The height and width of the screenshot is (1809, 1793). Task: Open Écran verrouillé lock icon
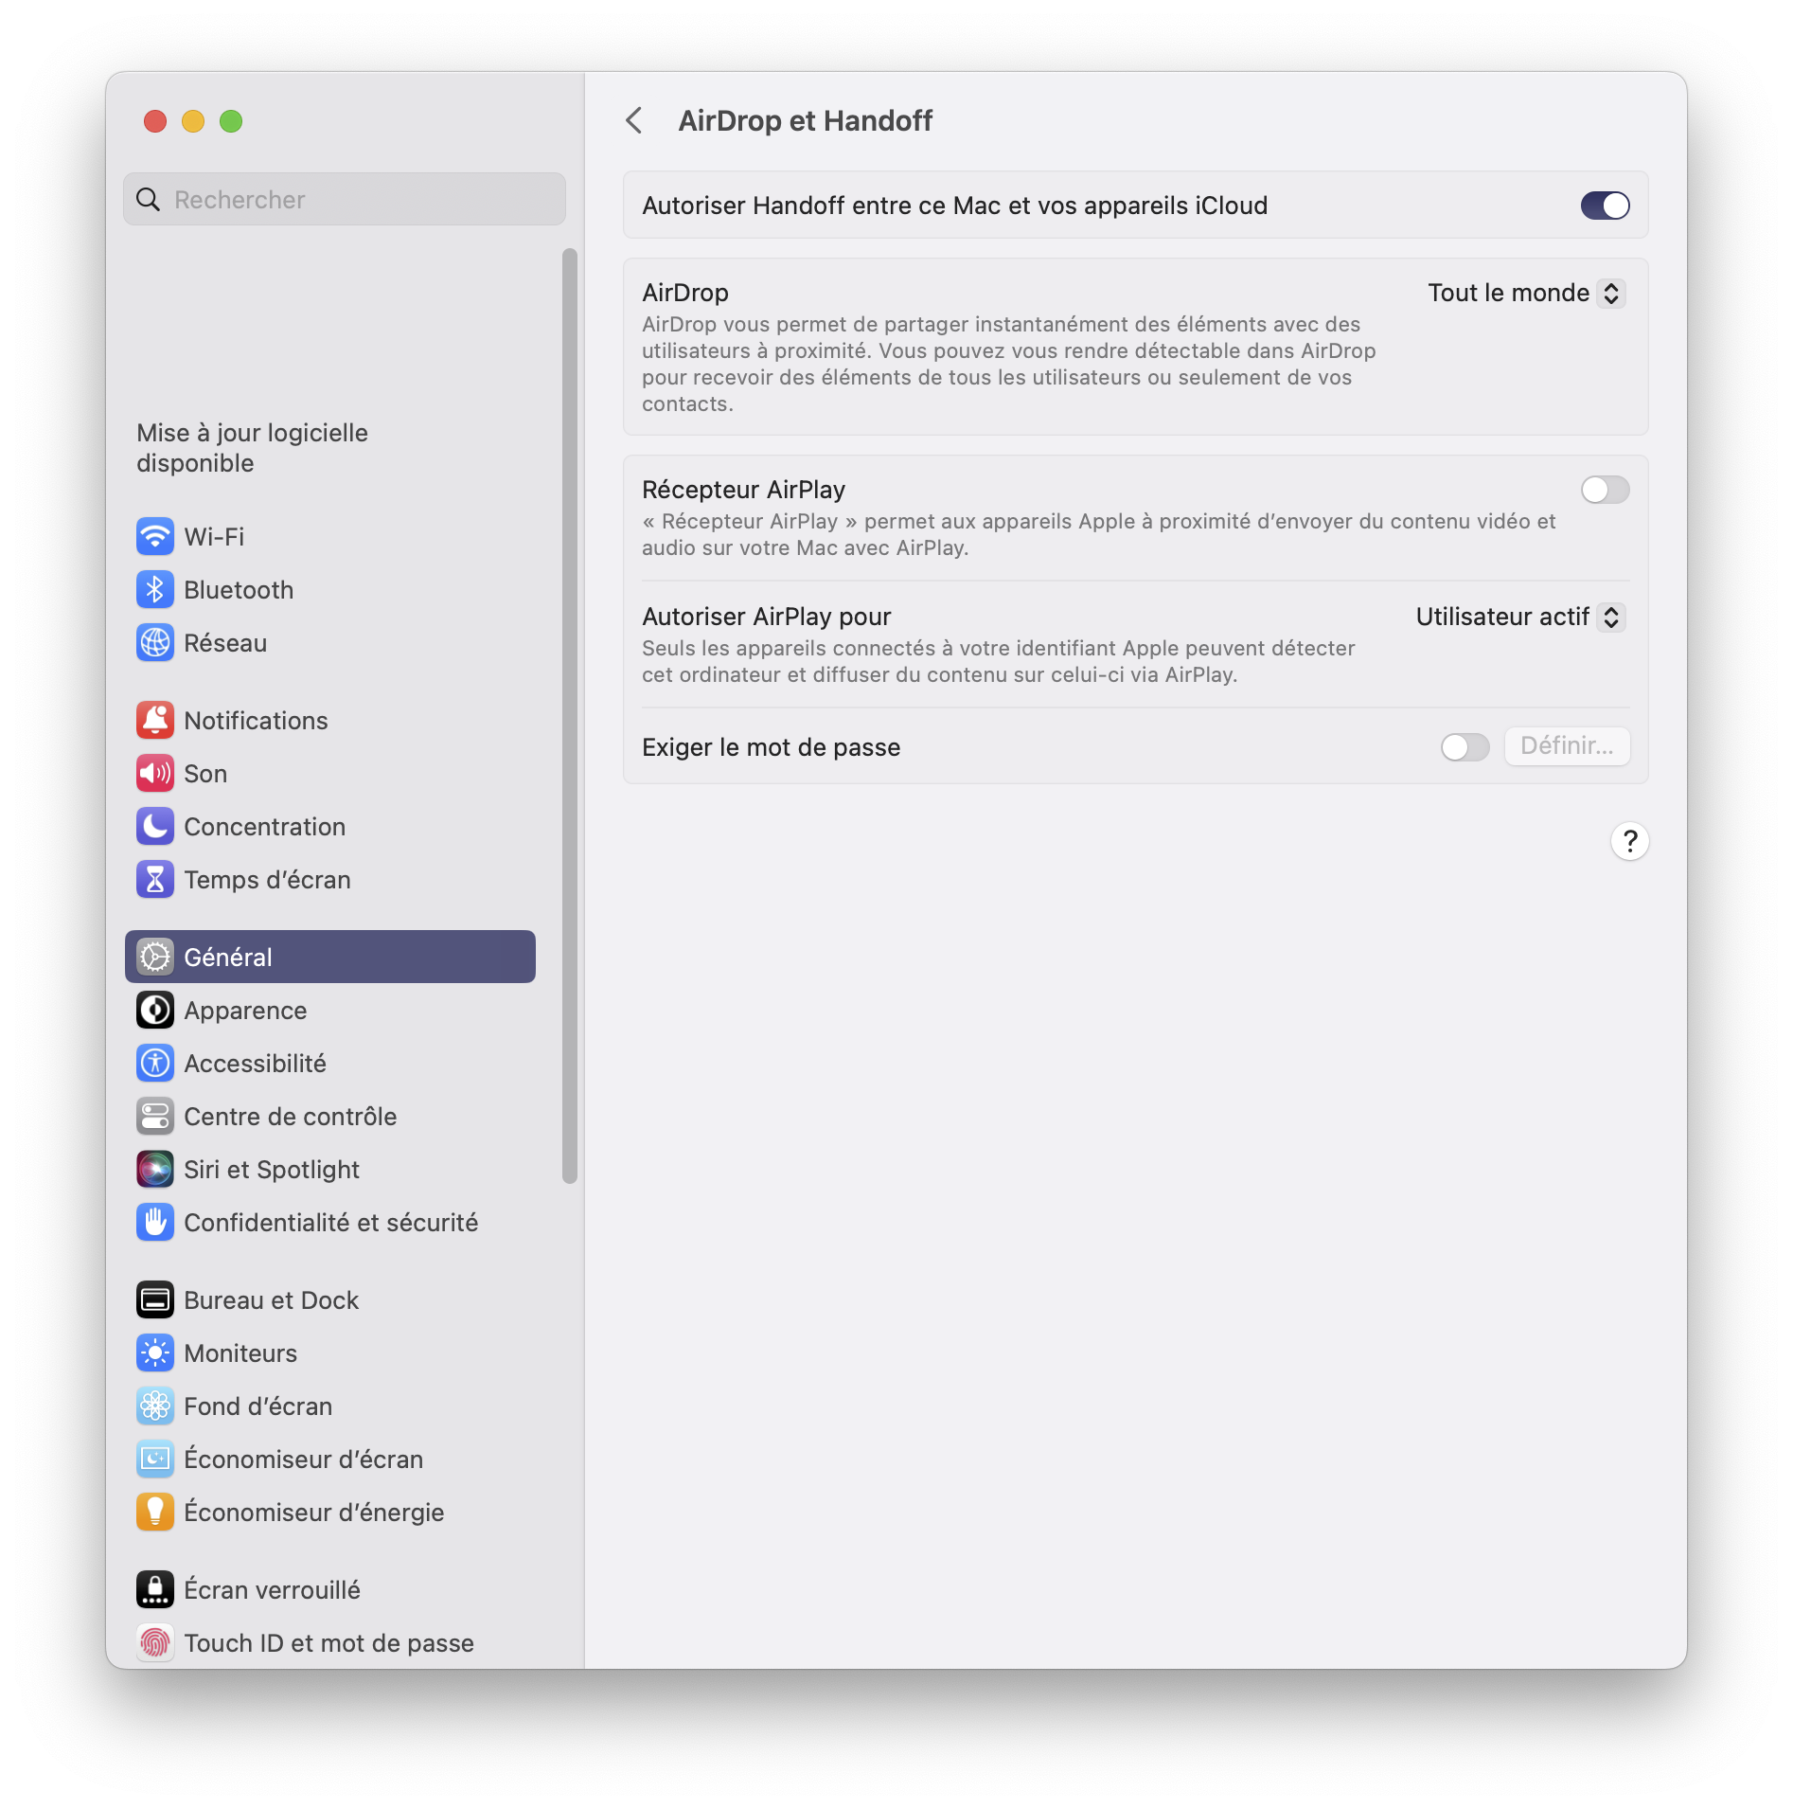pos(155,1589)
